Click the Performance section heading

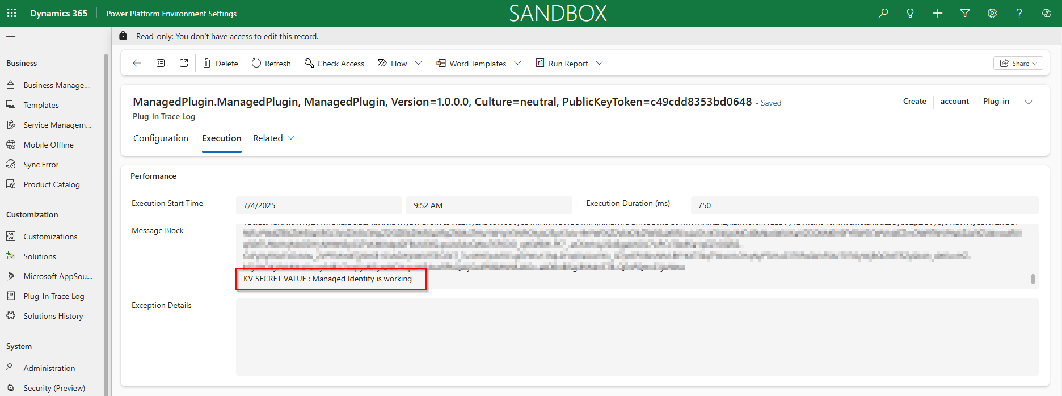pyautogui.click(x=153, y=176)
